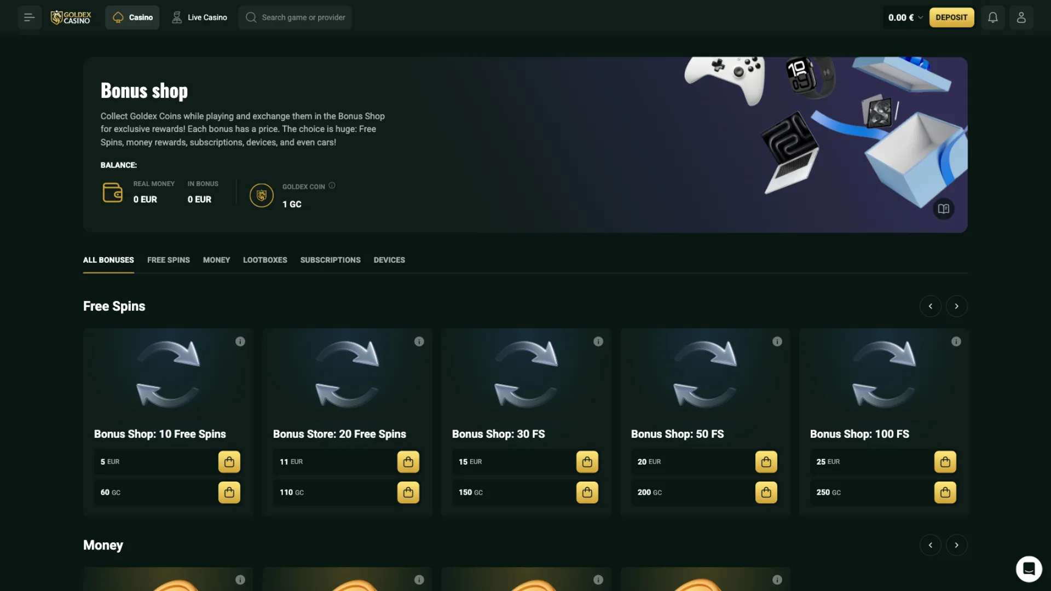The width and height of the screenshot is (1051, 591).
Task: Open the bonus shop rules book icon
Action: pyautogui.click(x=943, y=208)
